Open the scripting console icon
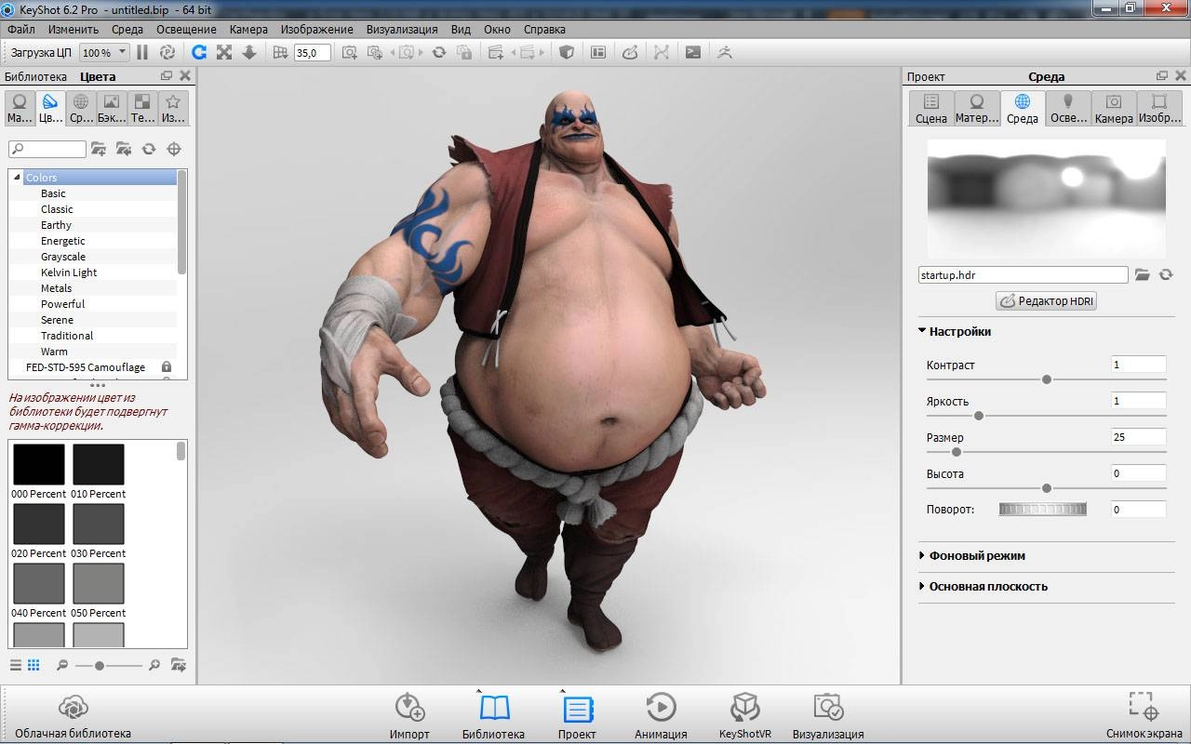This screenshot has width=1191, height=744. [x=693, y=53]
